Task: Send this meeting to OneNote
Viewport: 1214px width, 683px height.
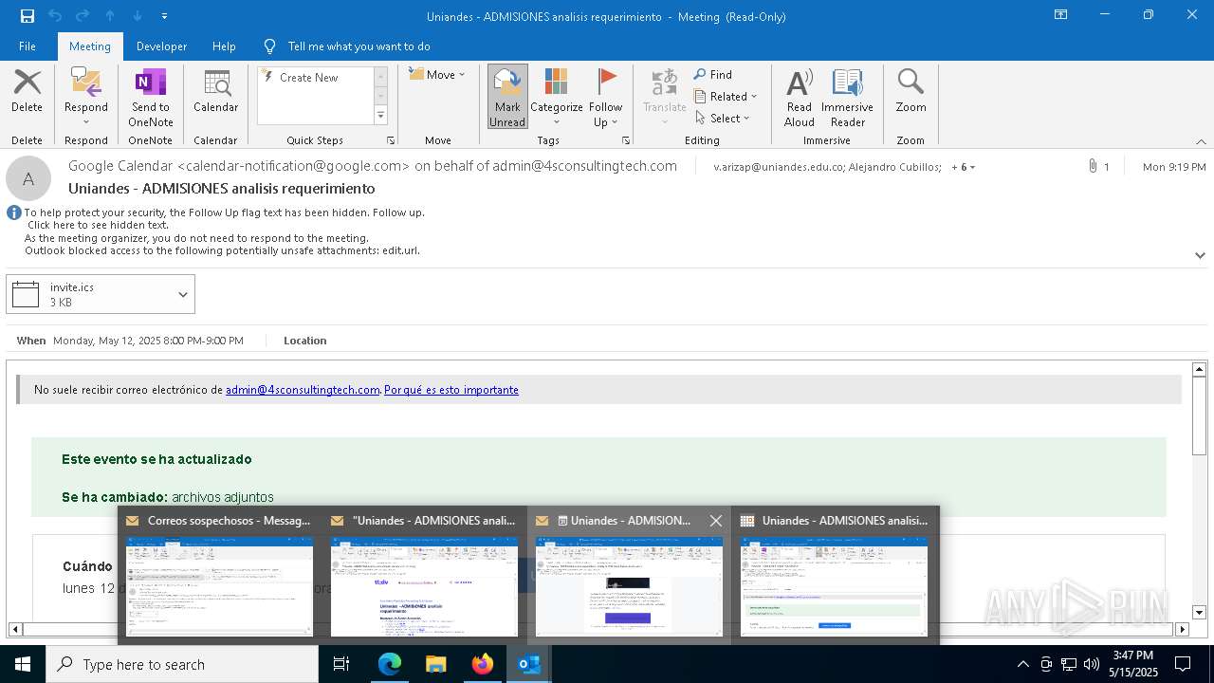Action: 151,98
